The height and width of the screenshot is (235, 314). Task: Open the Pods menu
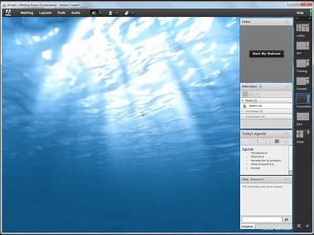click(x=61, y=13)
